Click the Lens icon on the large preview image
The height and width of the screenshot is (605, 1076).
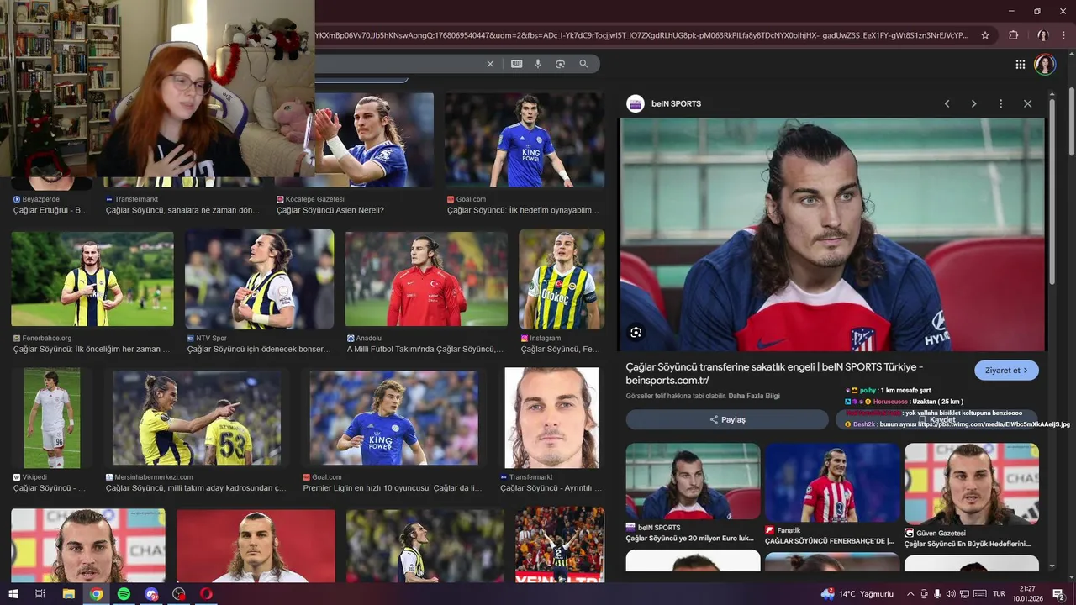click(x=636, y=332)
